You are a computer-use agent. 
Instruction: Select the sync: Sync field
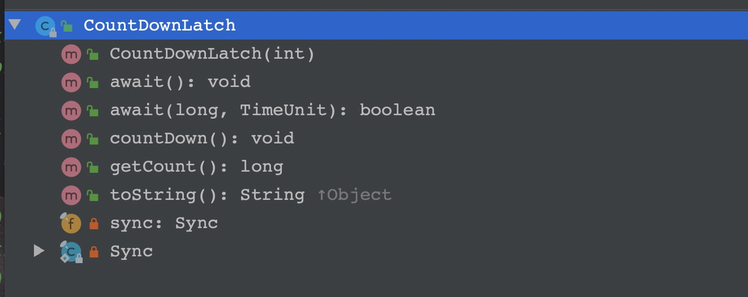(x=164, y=224)
